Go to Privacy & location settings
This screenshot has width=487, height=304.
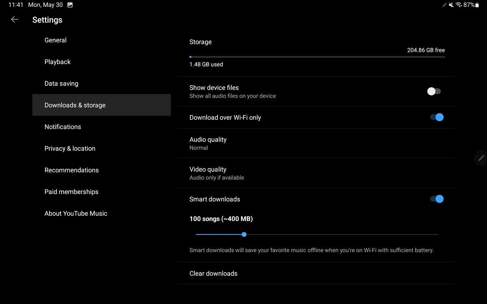70,148
